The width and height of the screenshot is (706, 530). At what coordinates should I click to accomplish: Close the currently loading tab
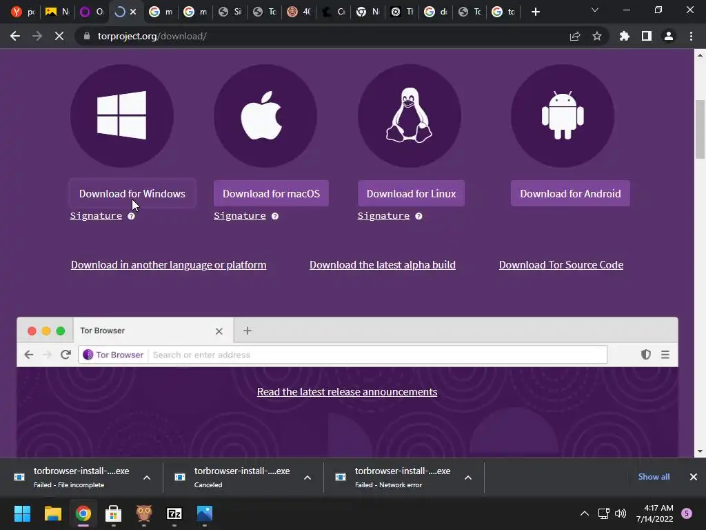coord(133,12)
